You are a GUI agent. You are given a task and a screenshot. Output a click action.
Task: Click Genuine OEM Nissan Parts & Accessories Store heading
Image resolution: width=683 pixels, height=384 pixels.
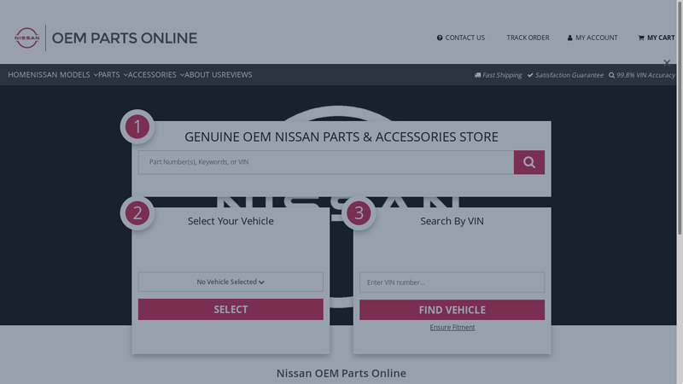341,137
